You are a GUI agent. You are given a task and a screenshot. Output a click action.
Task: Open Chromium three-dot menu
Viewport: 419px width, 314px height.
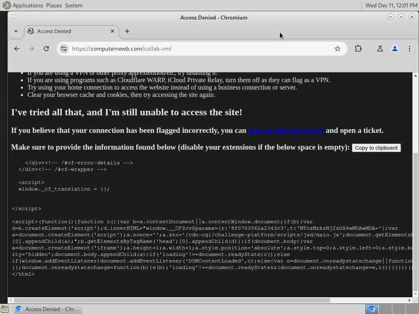tap(409, 49)
